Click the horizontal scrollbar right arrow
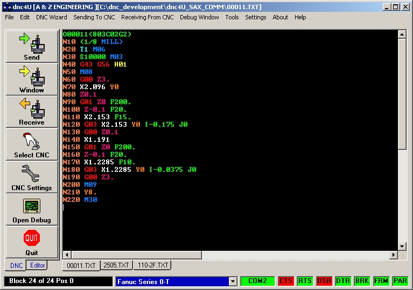 [394, 255]
